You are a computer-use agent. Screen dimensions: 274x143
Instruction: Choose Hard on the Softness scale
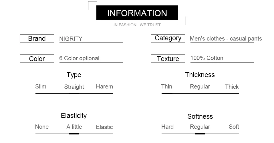pyautogui.click(x=167, y=127)
